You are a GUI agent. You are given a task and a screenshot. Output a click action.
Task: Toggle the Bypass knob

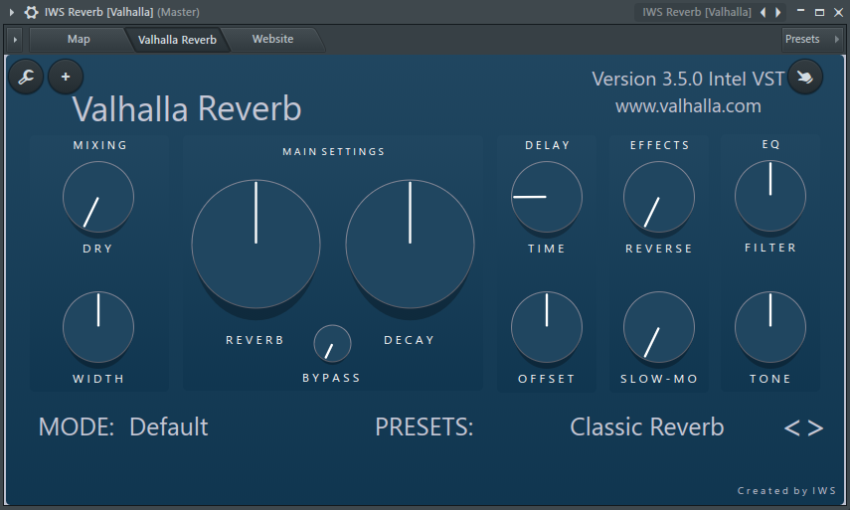[x=332, y=344]
